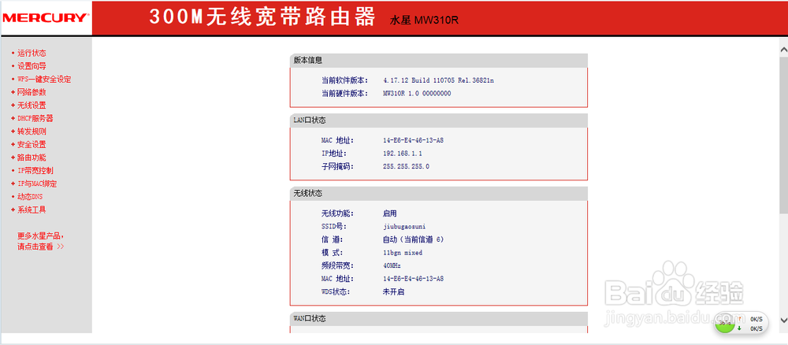Expand 安全设置 menu
The width and height of the screenshot is (788, 345).
pyautogui.click(x=32, y=144)
